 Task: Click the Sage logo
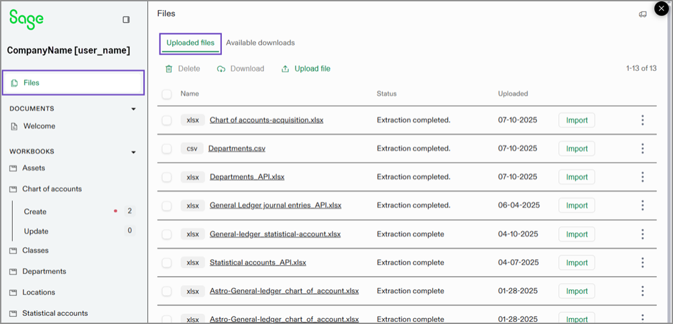coord(27,19)
